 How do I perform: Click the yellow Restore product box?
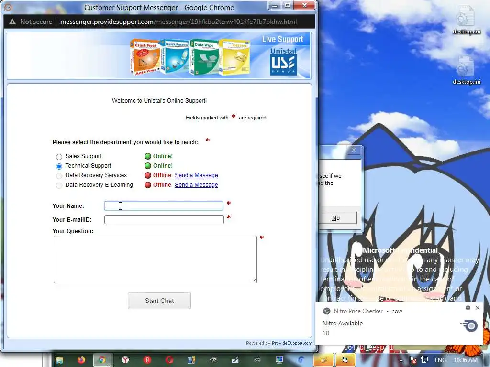[234, 57]
